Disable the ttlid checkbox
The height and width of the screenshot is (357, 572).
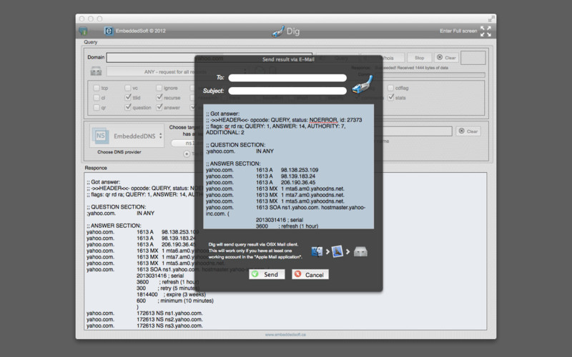pos(128,97)
